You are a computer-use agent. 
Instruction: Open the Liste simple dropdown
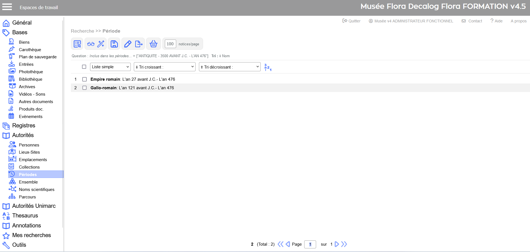click(x=110, y=67)
